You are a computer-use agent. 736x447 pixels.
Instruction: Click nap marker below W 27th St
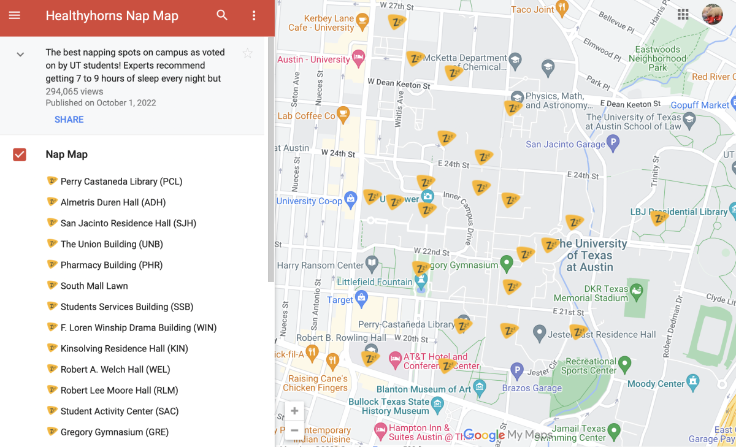point(397,23)
